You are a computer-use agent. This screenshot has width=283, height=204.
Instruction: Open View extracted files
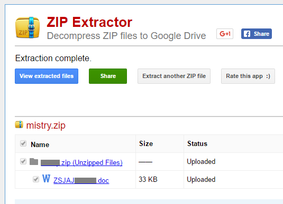(47, 76)
